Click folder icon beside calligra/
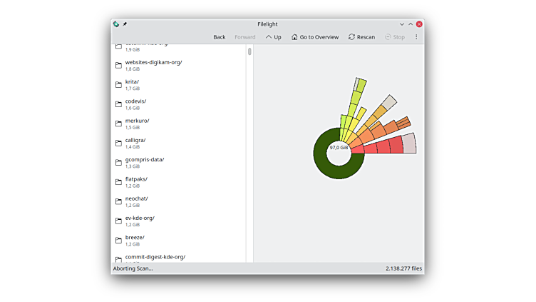536x302 pixels. click(119, 144)
